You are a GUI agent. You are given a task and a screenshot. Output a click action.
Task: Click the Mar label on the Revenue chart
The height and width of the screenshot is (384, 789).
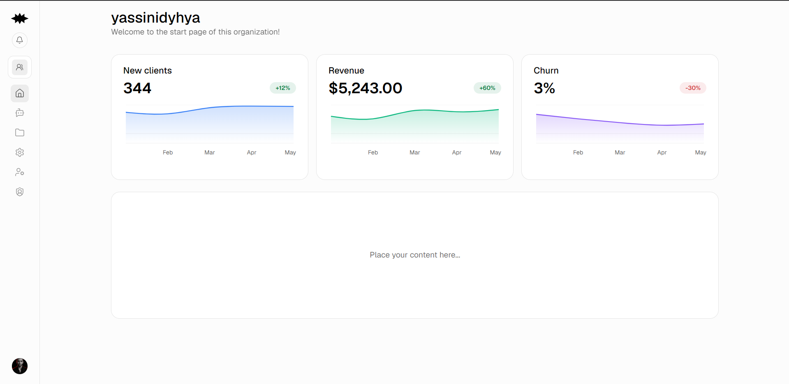[x=415, y=152]
